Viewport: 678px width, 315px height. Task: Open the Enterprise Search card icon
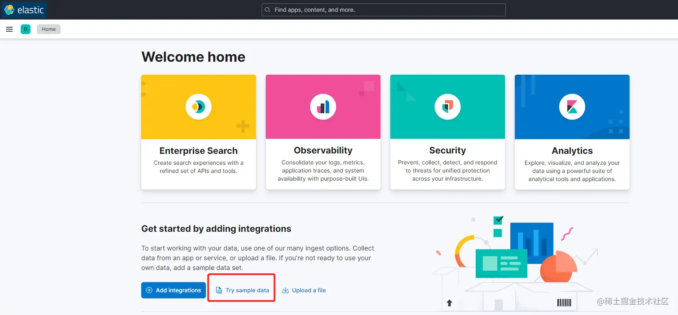(x=199, y=106)
